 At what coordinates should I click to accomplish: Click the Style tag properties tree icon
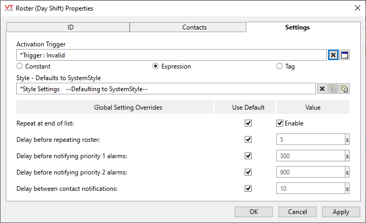[x=333, y=89]
